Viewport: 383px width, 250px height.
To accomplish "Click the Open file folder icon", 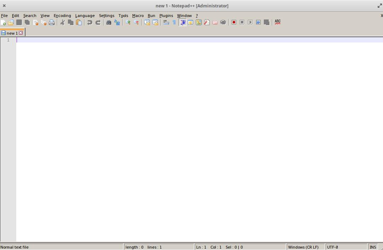I will pos(11,23).
